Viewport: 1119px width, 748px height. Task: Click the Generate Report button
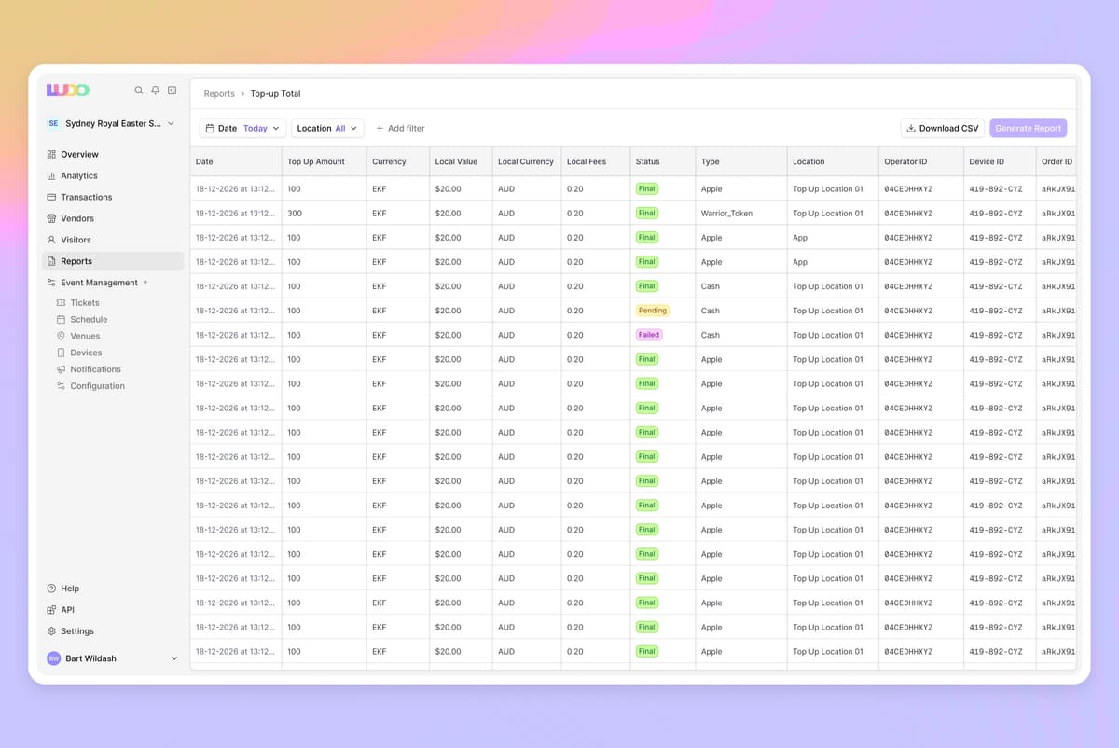tap(1028, 129)
